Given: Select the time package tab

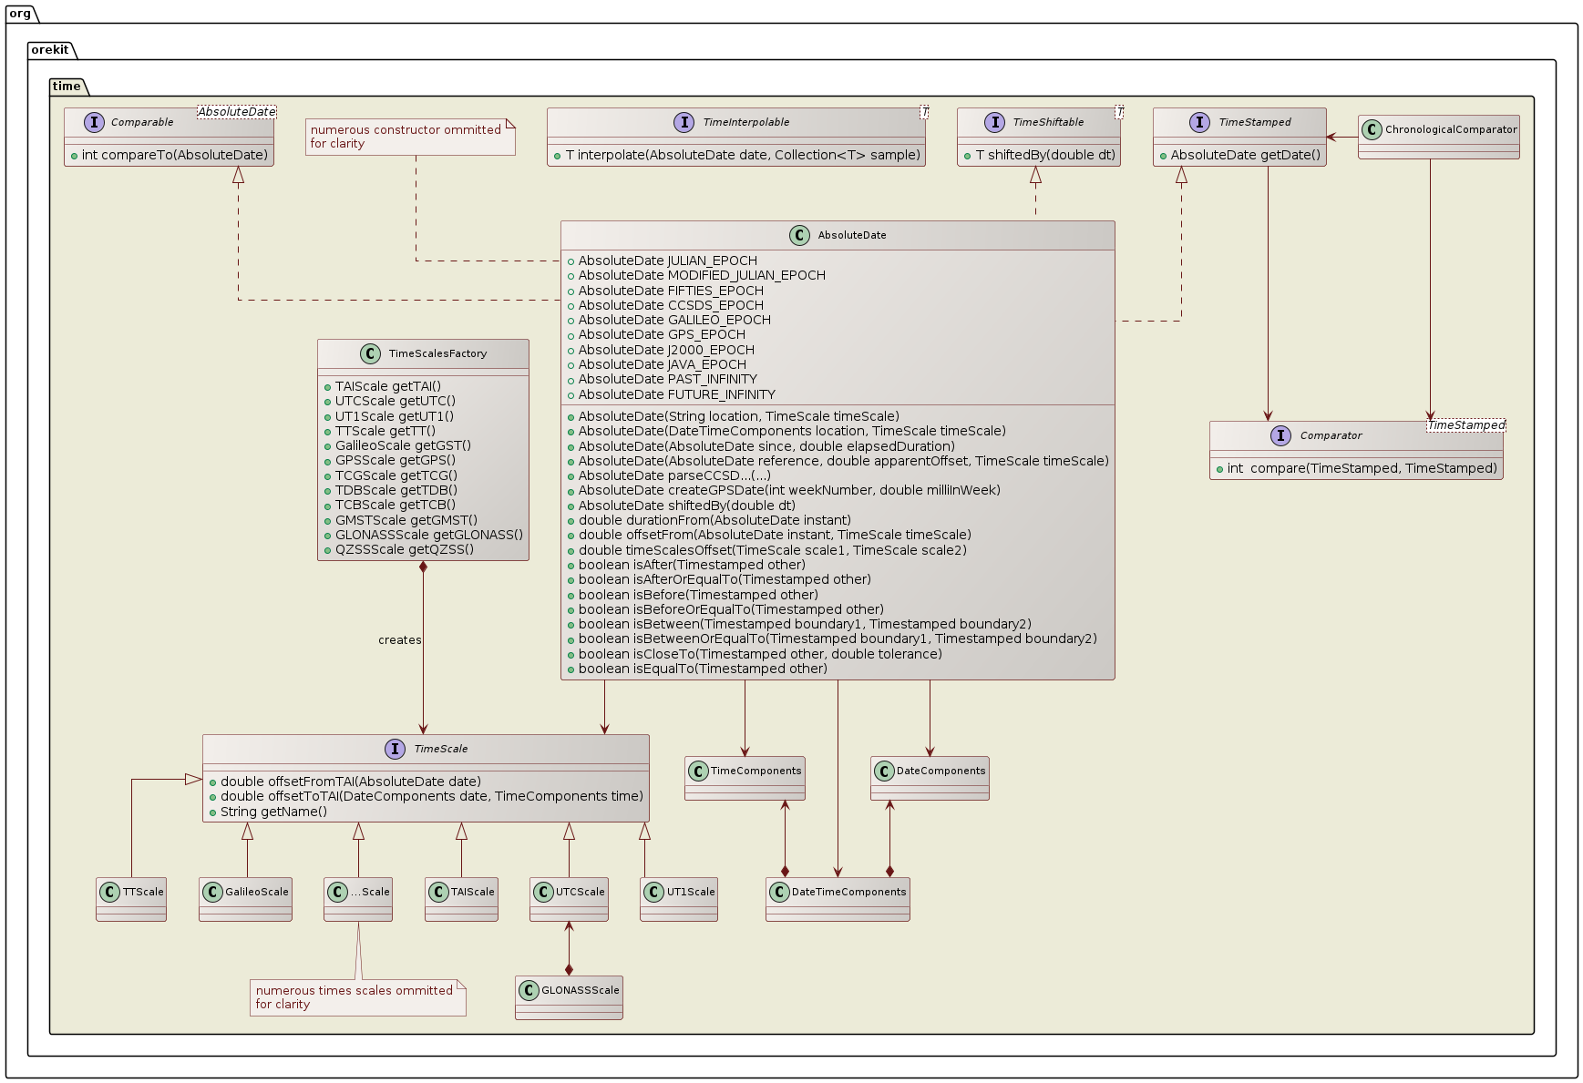Looking at the screenshot, I should 67,87.
